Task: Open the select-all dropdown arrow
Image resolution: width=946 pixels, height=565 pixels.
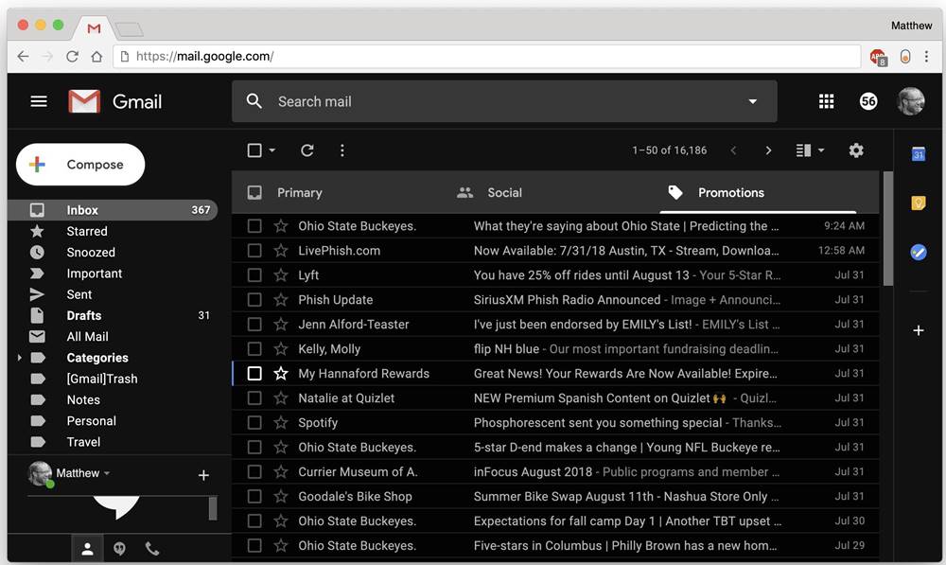Action: (272, 150)
